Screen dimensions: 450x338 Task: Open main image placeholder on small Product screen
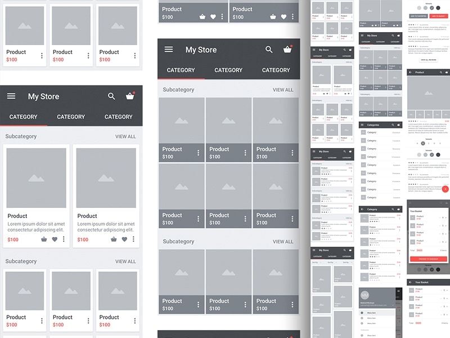428,93
